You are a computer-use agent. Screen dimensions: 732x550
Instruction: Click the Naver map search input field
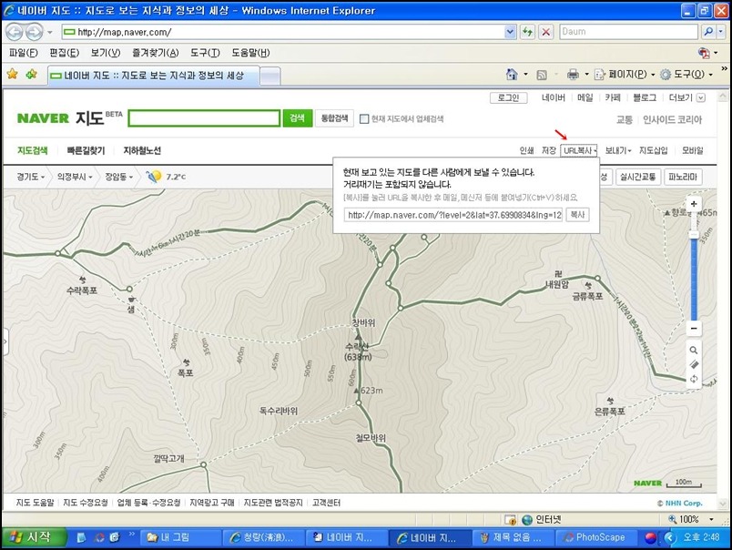click(204, 118)
